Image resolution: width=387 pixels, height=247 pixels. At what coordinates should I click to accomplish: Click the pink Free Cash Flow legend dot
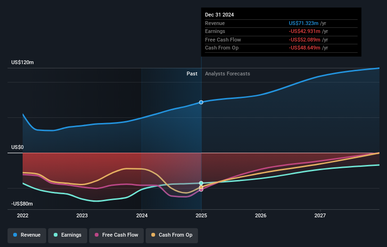(97, 235)
